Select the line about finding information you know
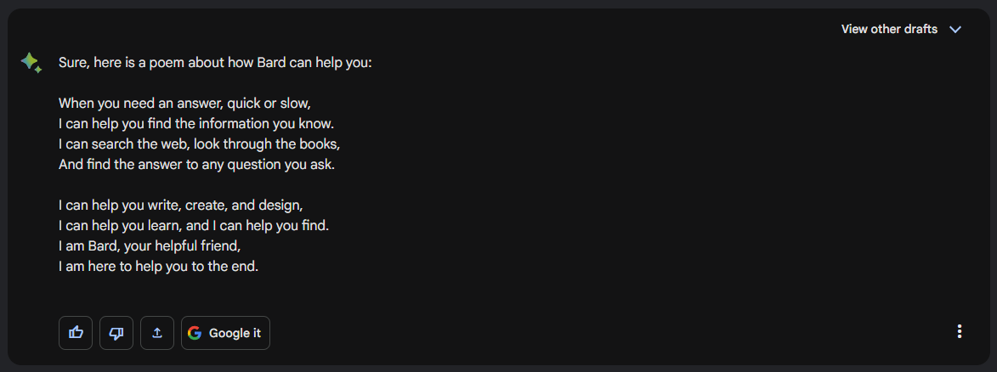The image size is (997, 372). pyautogui.click(x=201, y=124)
